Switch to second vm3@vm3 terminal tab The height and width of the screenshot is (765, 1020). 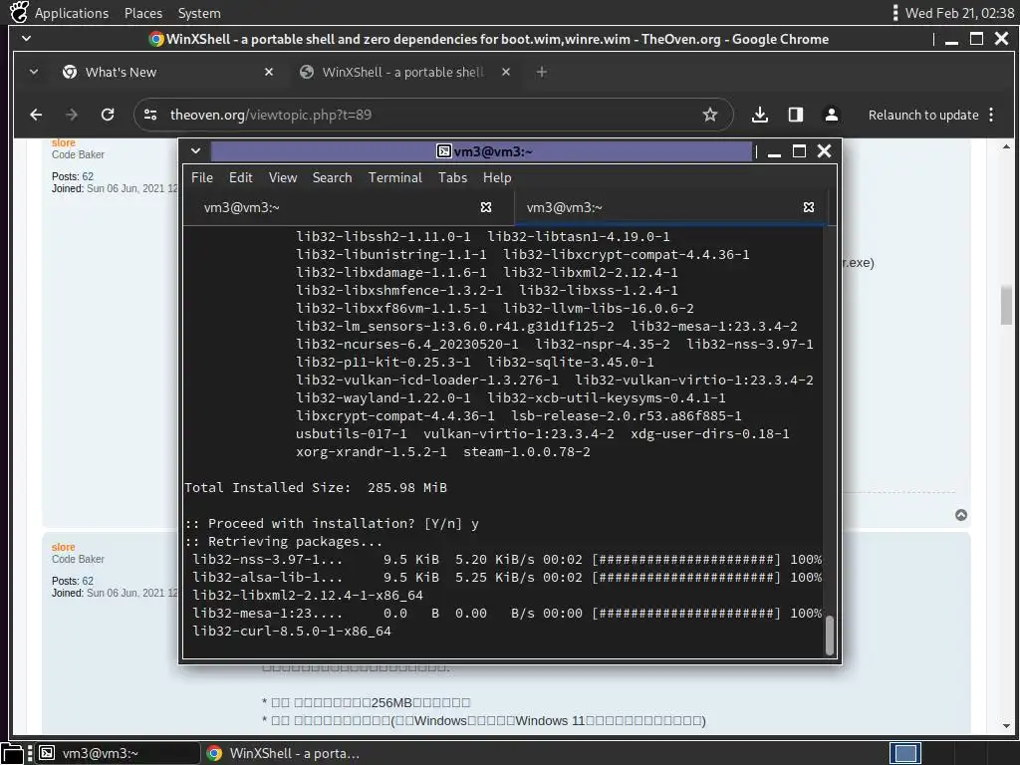(x=670, y=207)
